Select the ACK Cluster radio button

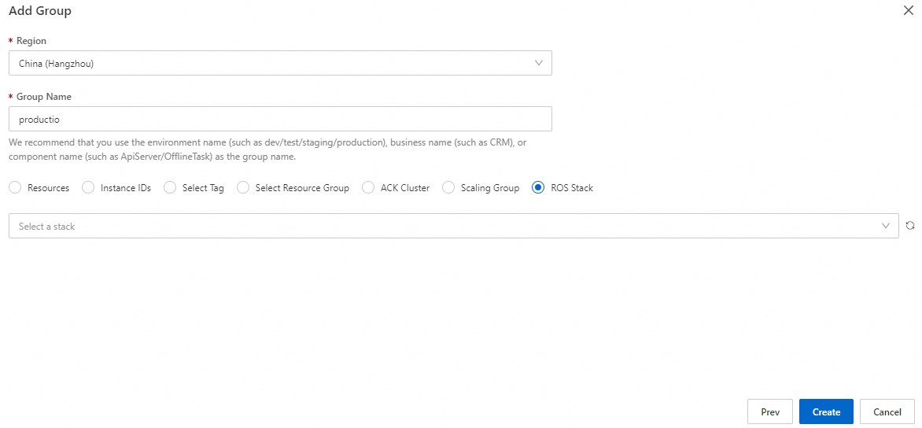[368, 188]
